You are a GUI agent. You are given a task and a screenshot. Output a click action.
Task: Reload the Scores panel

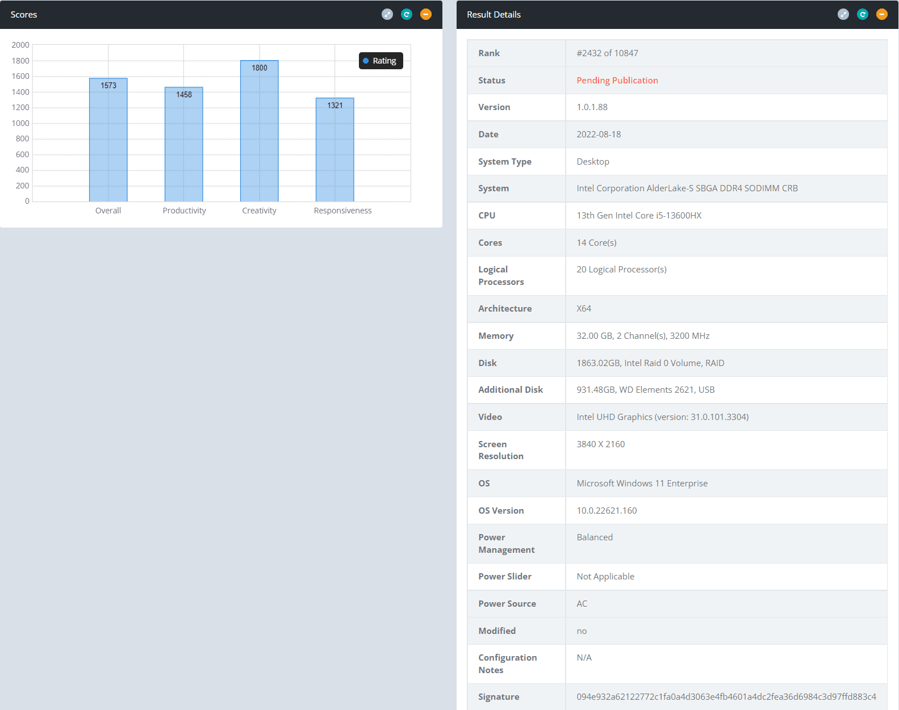click(407, 14)
